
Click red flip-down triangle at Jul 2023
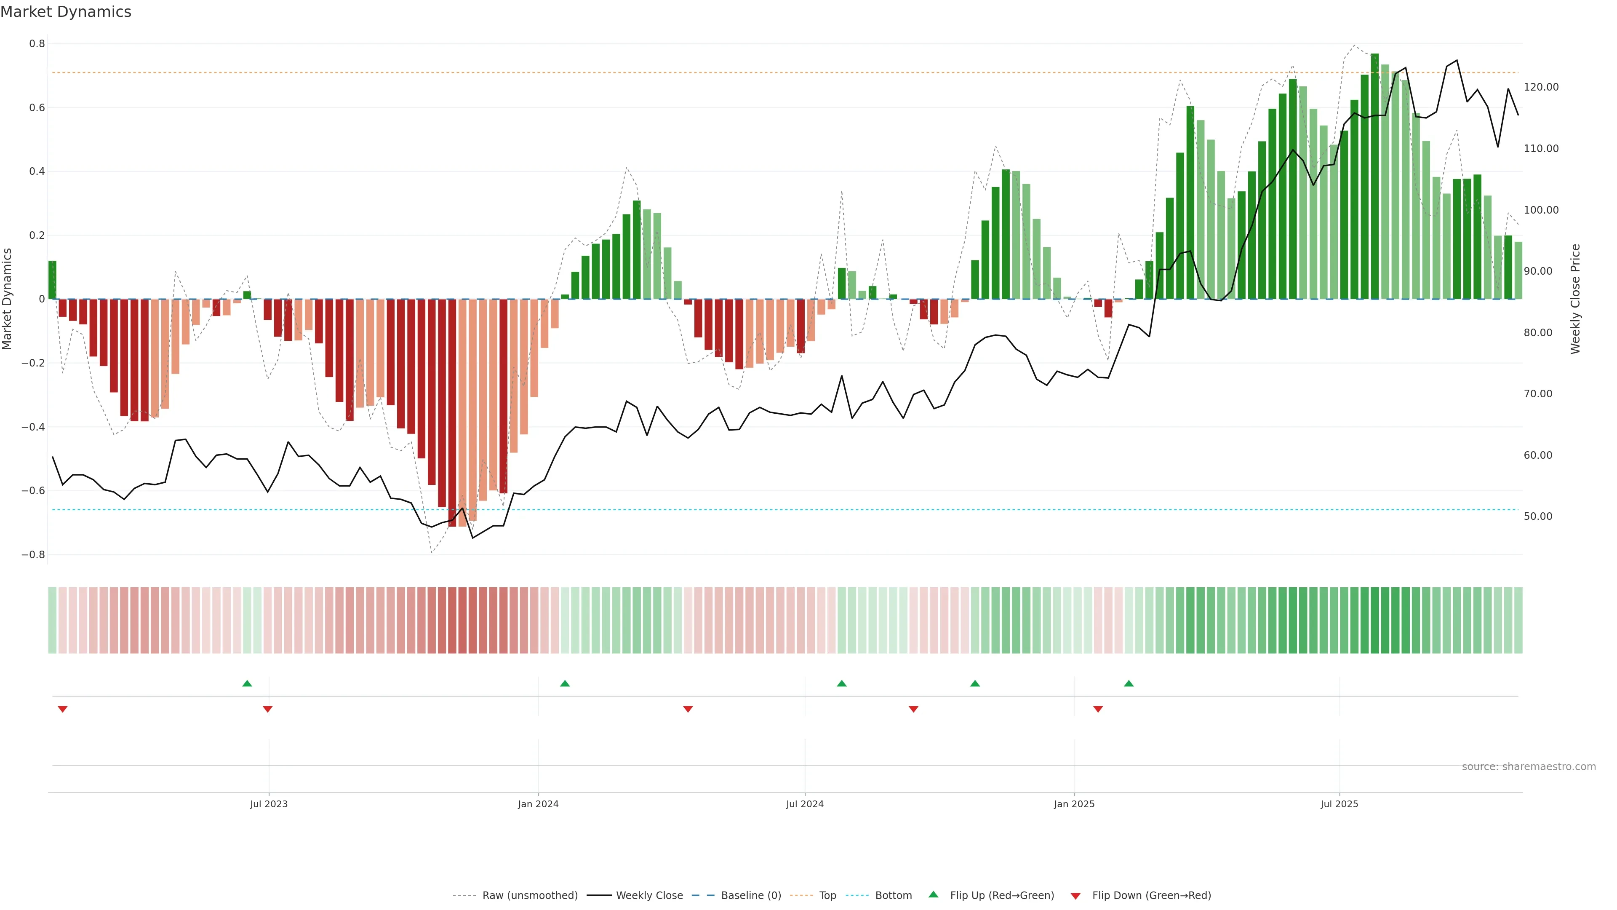pos(267,709)
